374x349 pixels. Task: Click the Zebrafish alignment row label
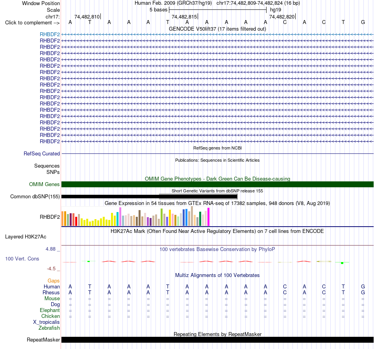49,328
